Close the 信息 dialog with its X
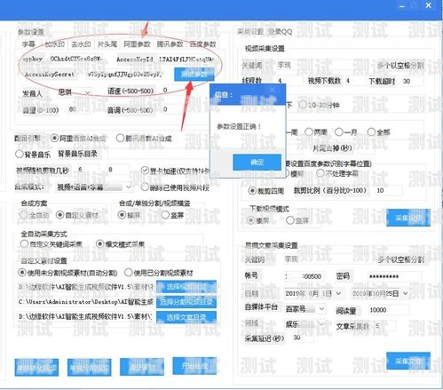Image resolution: width=443 pixels, height=390 pixels. tap(273, 90)
